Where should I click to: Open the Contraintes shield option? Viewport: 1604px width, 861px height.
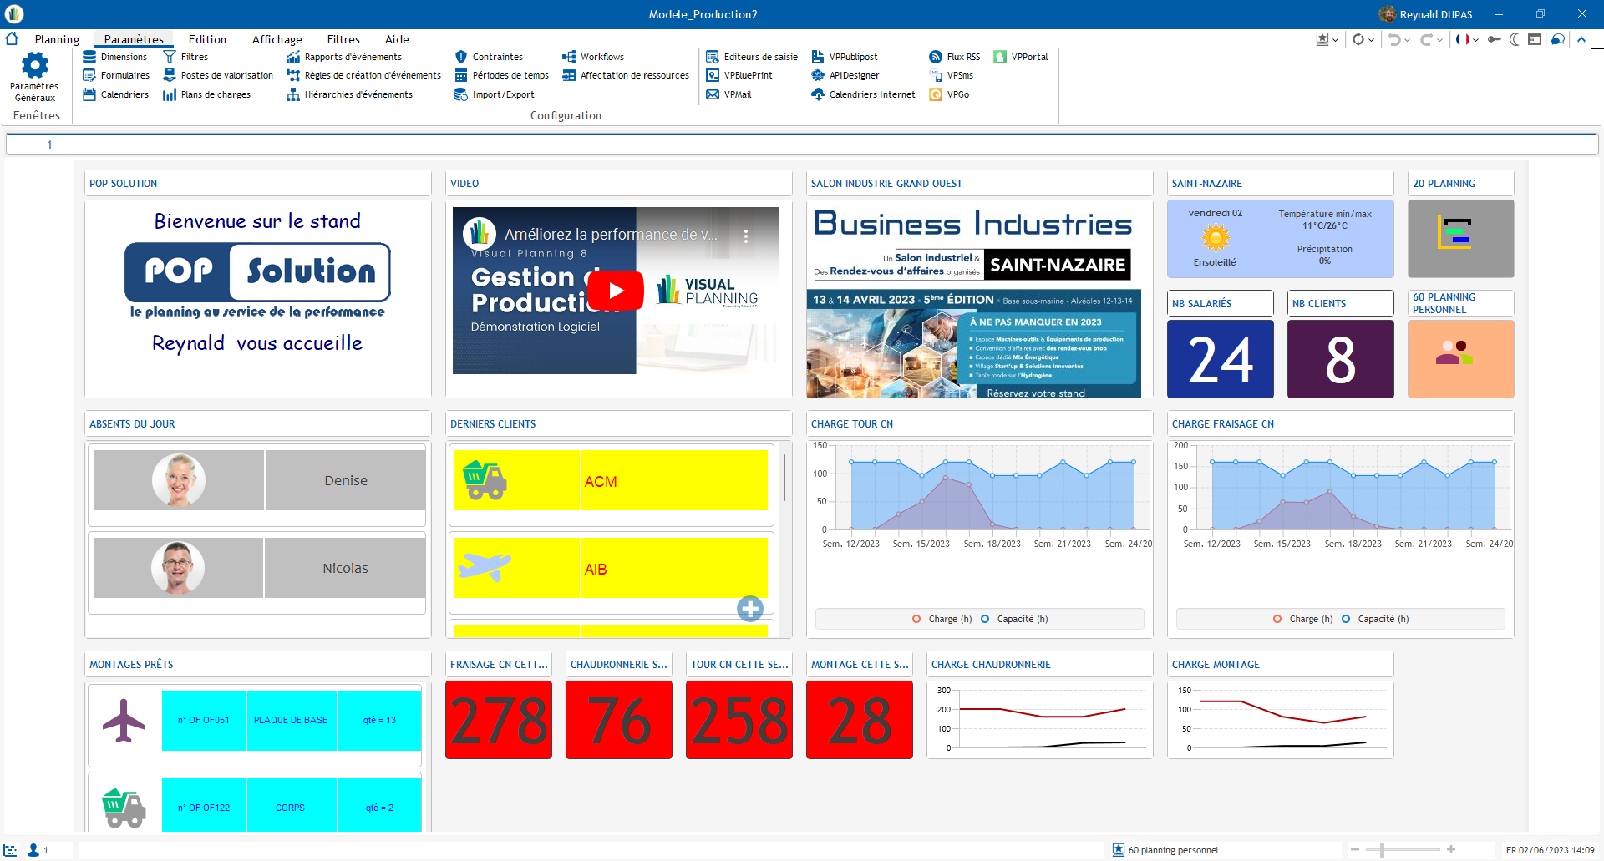coord(489,57)
